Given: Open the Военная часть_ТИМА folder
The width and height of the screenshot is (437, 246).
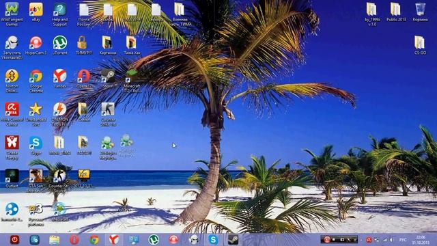Looking at the screenshot, I should point(180,14).
